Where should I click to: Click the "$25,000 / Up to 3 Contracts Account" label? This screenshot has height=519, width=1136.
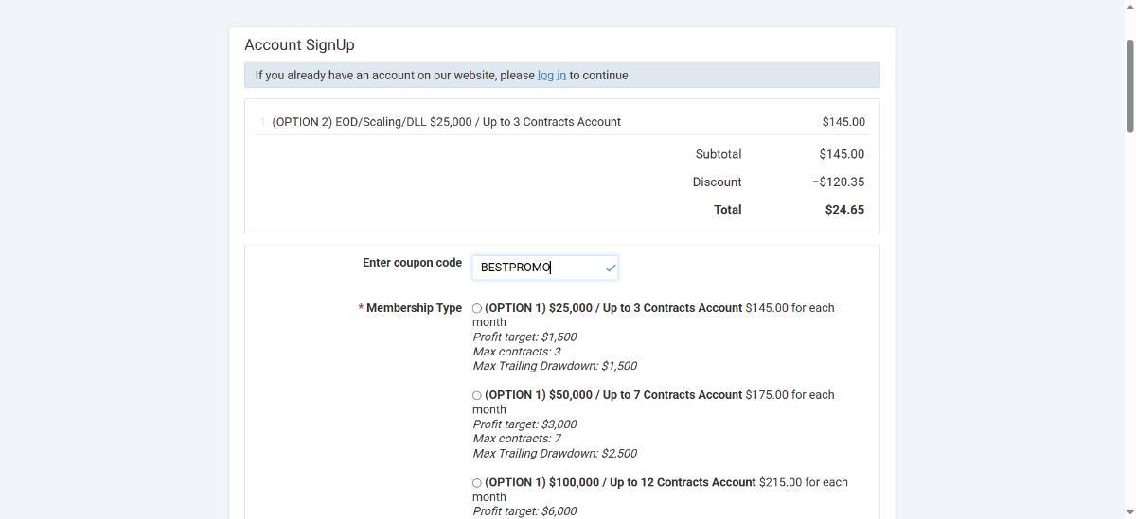tap(612, 308)
